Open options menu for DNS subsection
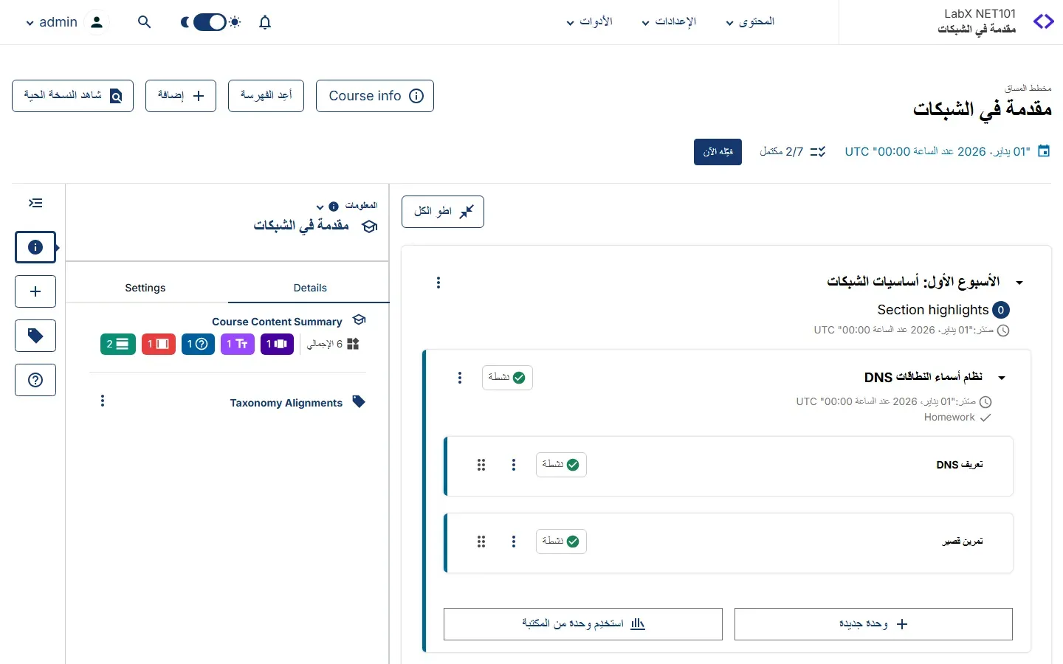 click(x=460, y=378)
